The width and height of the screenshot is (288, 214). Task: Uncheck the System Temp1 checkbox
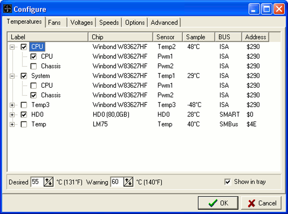[24, 76]
